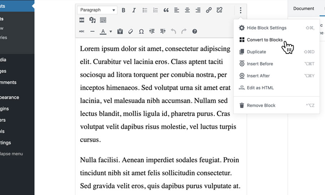Open the Media admin menu

pos(3,60)
